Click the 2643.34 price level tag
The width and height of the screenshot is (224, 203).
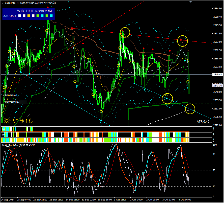click(x=218, y=86)
